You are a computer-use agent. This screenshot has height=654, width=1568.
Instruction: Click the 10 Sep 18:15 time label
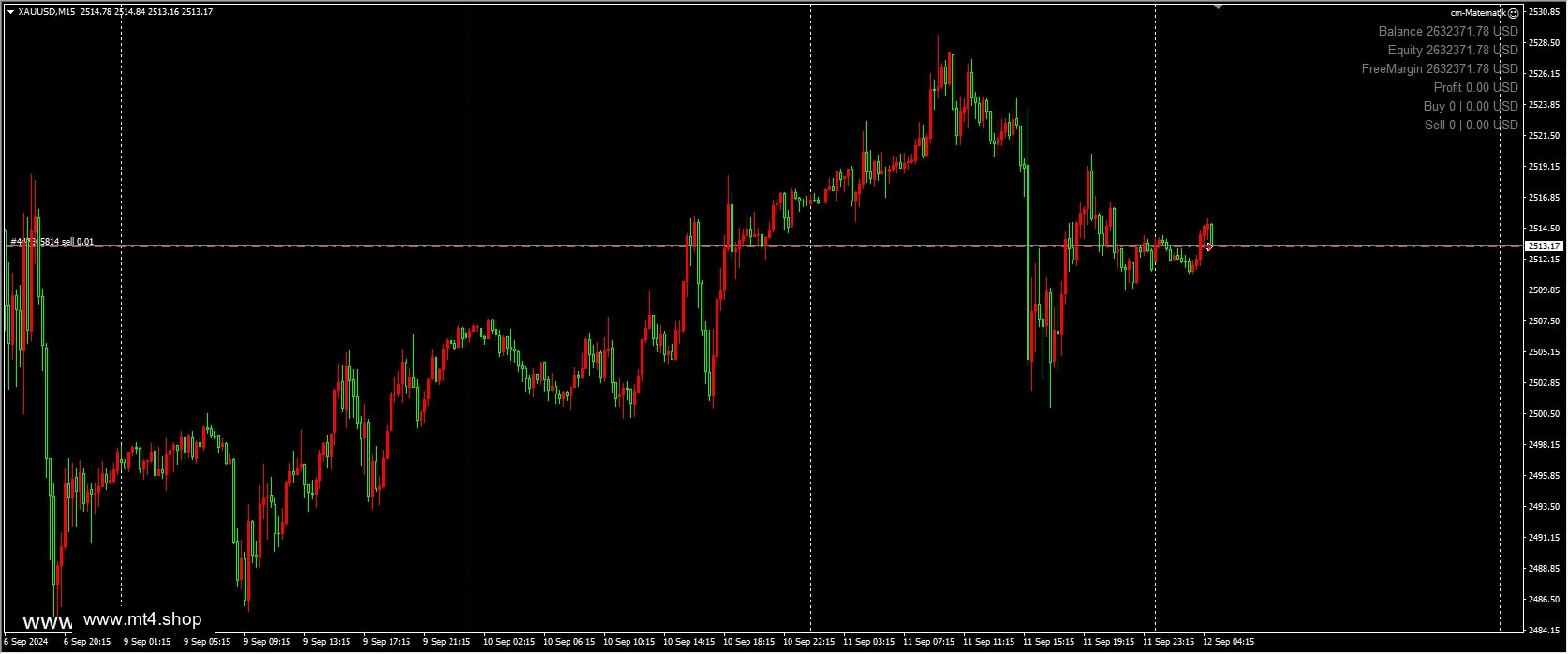748,643
